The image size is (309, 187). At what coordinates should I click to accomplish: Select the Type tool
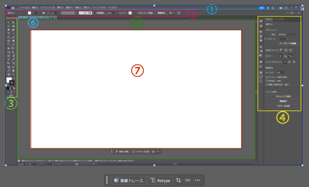click(9, 33)
